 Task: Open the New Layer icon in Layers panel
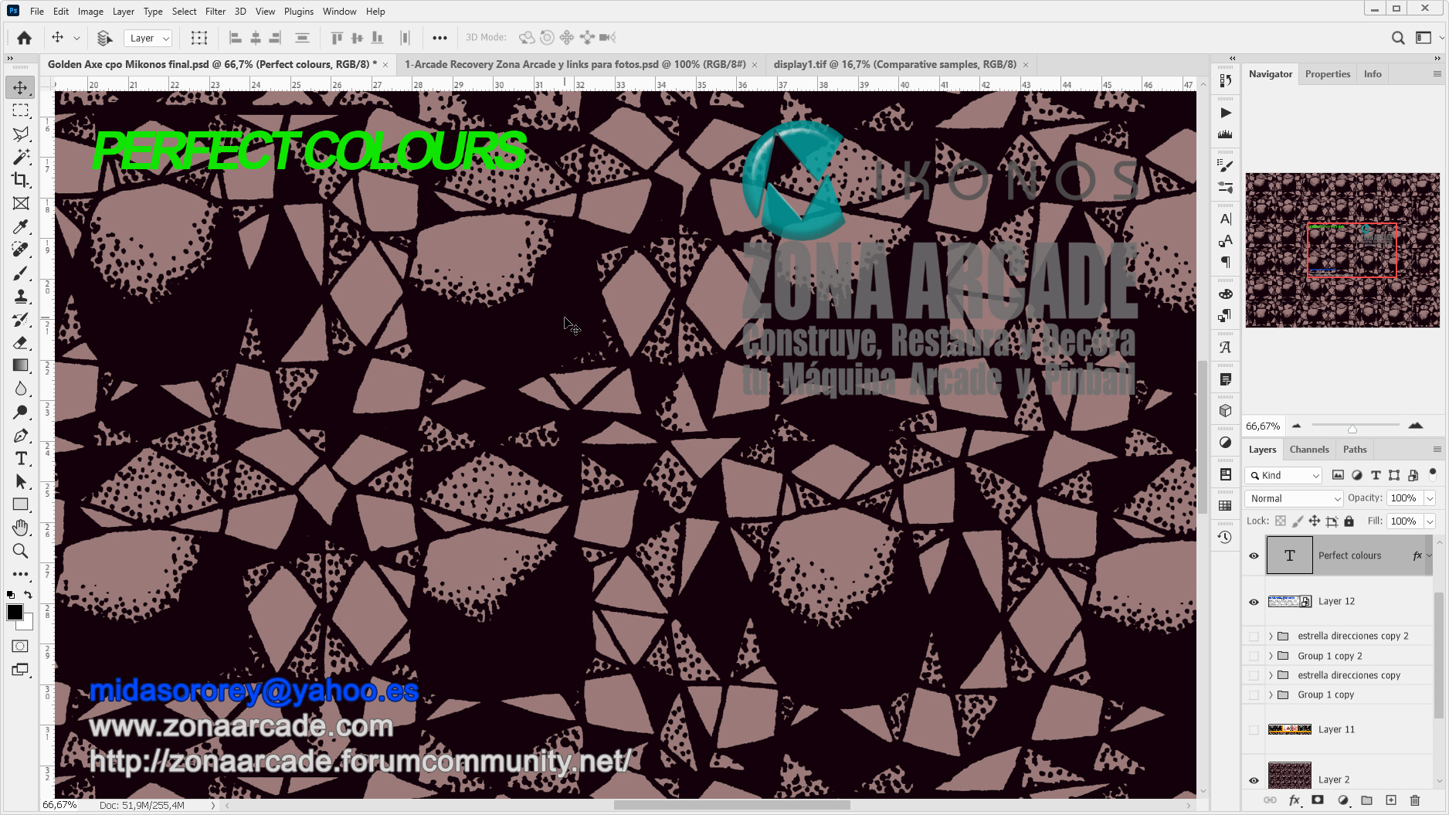pyautogui.click(x=1390, y=801)
